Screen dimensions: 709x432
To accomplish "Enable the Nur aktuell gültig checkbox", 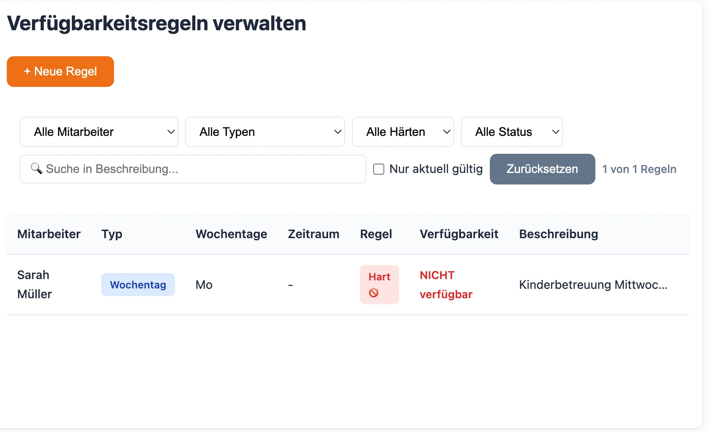I will 379,169.
